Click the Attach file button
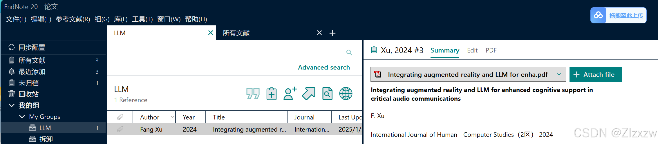 point(596,74)
